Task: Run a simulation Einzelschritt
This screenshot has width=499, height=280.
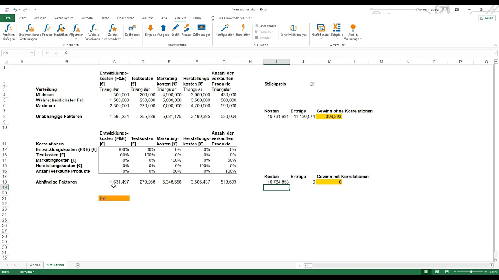Action: pos(265,26)
